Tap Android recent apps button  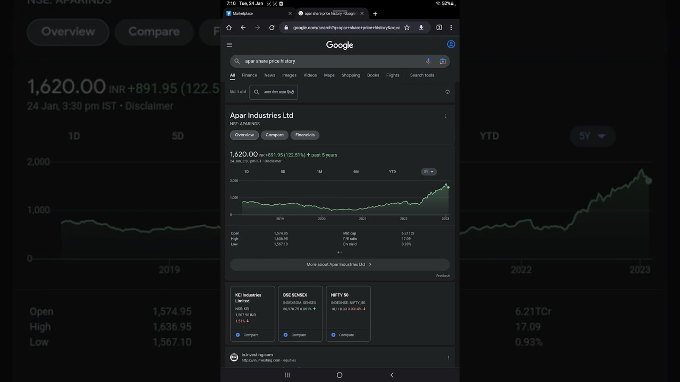(287, 375)
